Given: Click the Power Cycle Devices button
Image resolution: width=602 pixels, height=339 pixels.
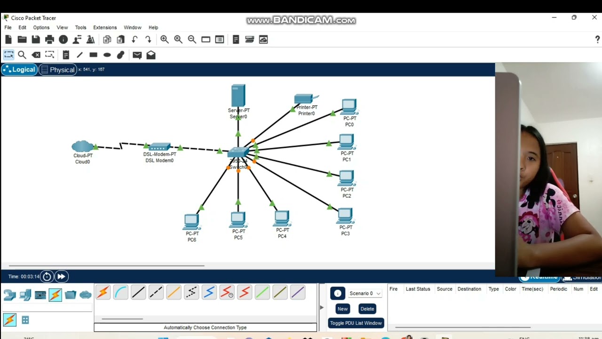Looking at the screenshot, I should pyautogui.click(x=47, y=276).
